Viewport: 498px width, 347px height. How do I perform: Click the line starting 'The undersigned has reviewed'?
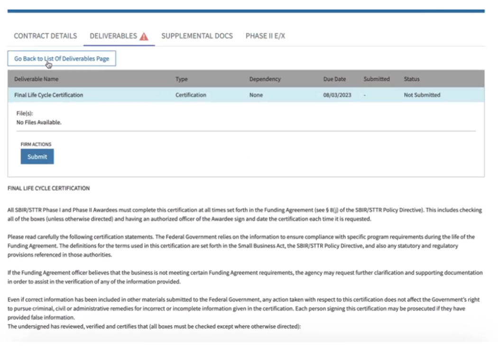[x=154, y=326]
